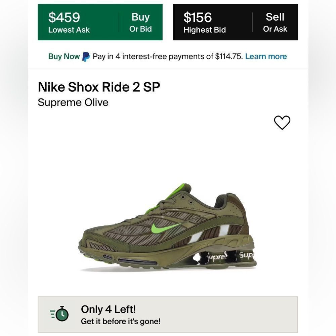This screenshot has width=336, height=336.
Task: Click the Supreme Olive colorway label
Action: [x=73, y=102]
